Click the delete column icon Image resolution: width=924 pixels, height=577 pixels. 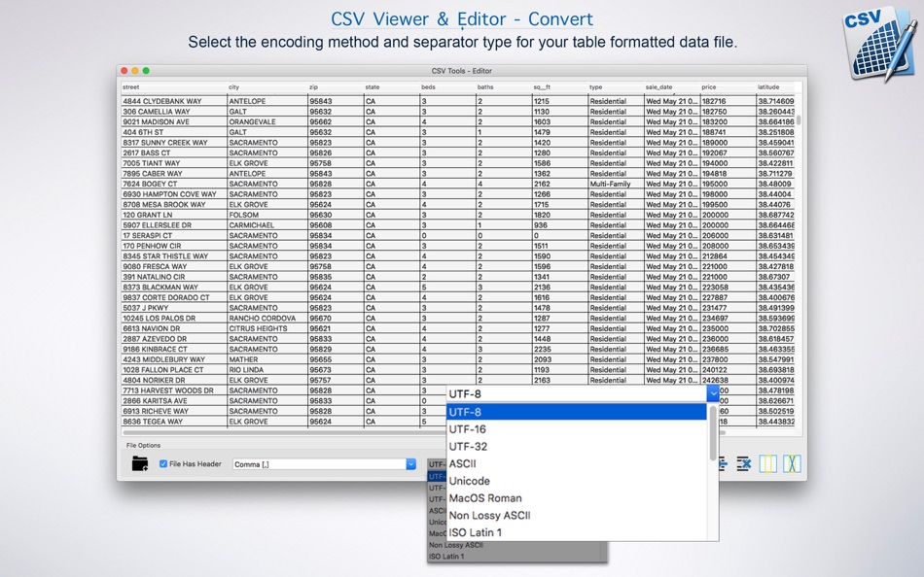tap(792, 464)
